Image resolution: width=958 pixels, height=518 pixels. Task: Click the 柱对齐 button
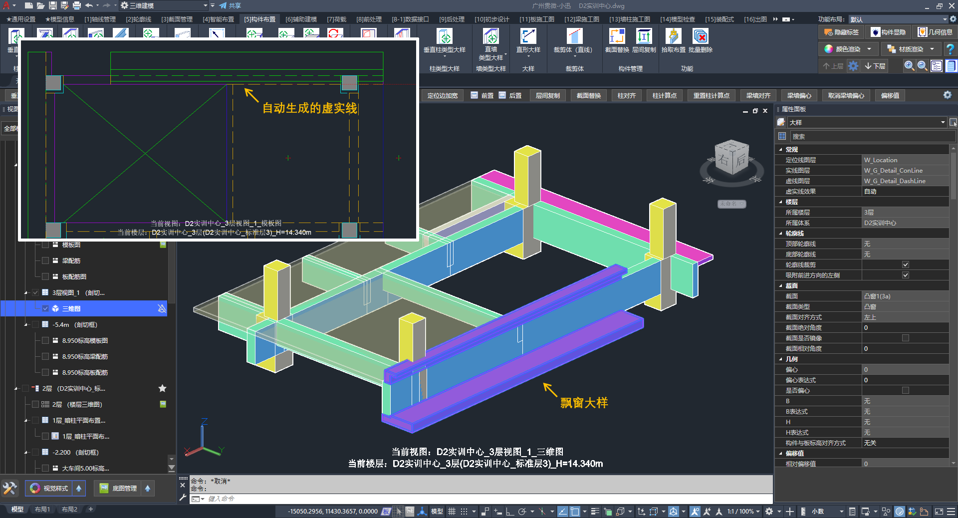pos(626,95)
